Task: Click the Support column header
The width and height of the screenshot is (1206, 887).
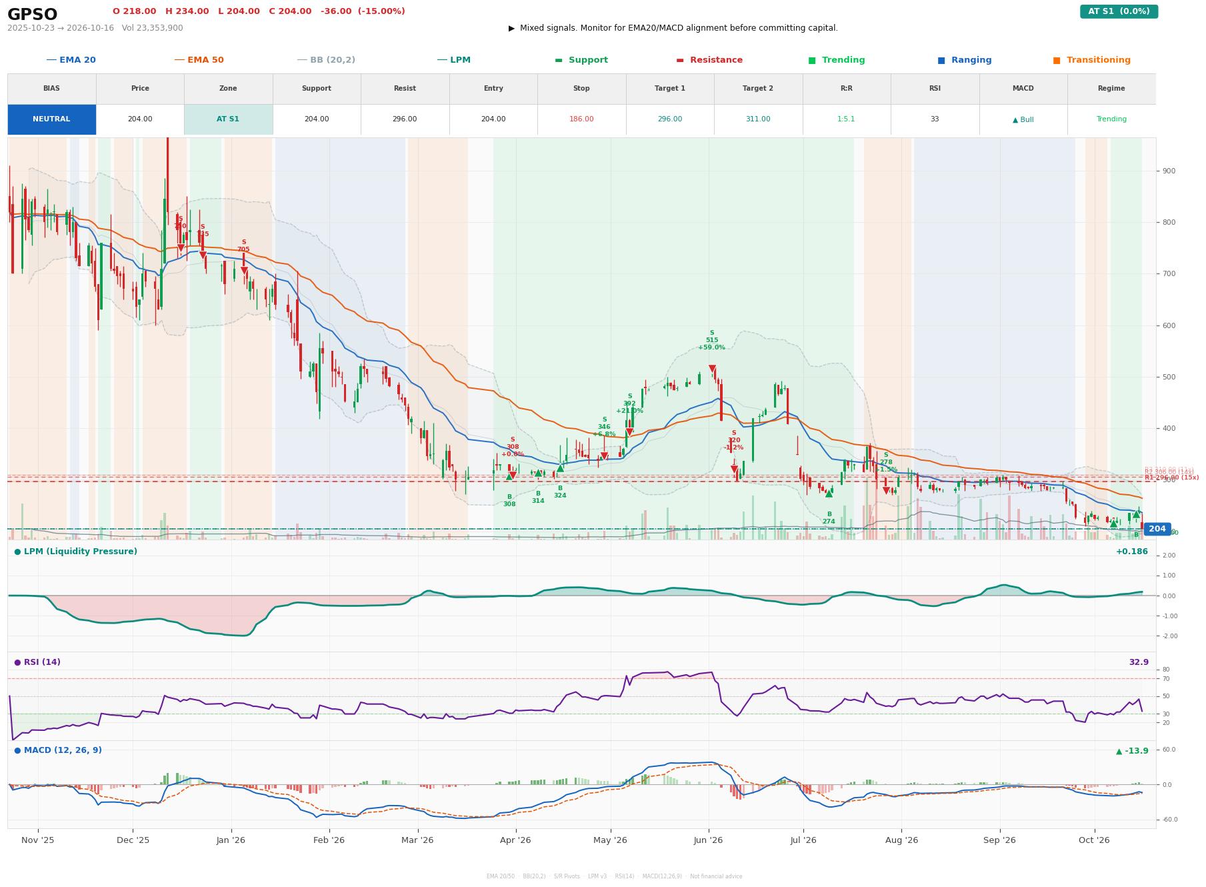Action: [x=317, y=89]
